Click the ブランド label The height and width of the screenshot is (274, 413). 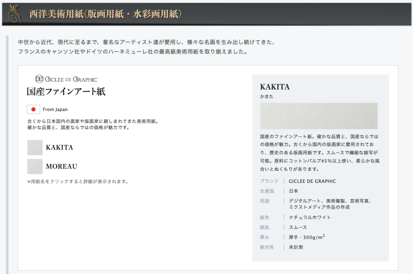[x=269, y=181]
